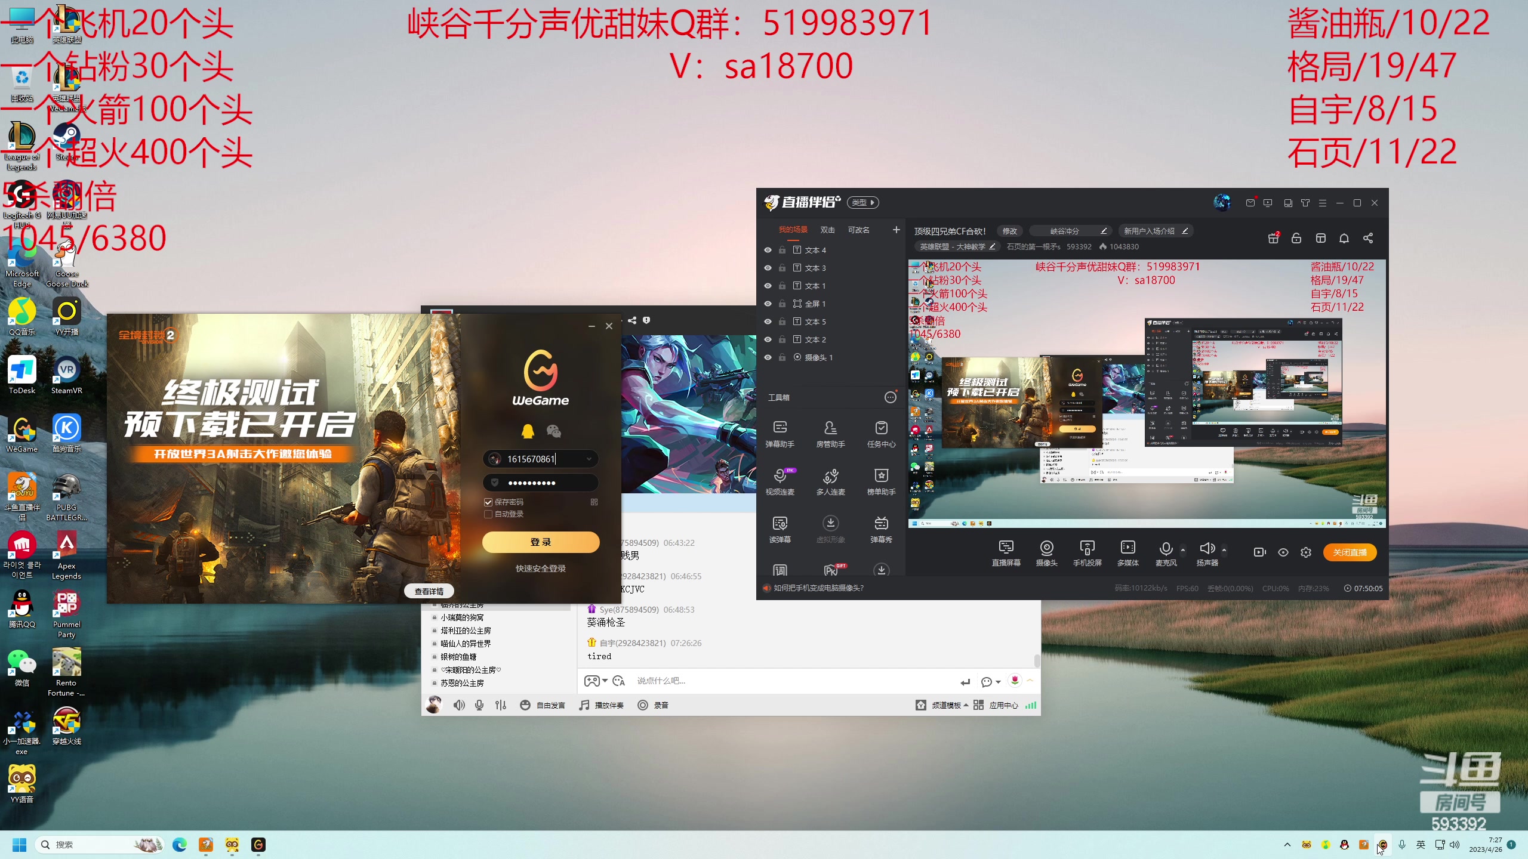This screenshot has height=859, width=1528.
Task: Open 弹幕助手 tool in toolbox
Action: [780, 434]
